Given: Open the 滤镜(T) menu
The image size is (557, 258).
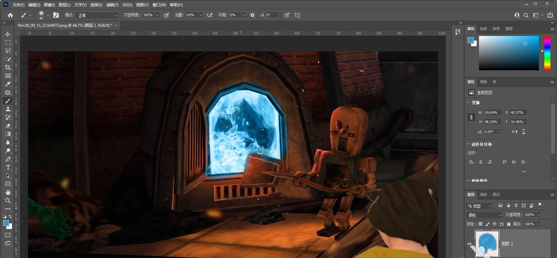Looking at the screenshot, I should (112, 5).
